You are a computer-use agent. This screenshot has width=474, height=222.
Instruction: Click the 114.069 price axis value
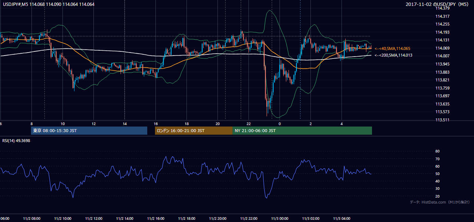tap(442, 48)
